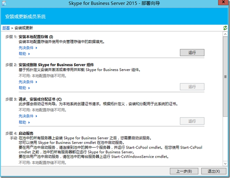This screenshot has height=178, width=230.
Task: Expand 帮助 under step 1
Action: click(24, 54)
